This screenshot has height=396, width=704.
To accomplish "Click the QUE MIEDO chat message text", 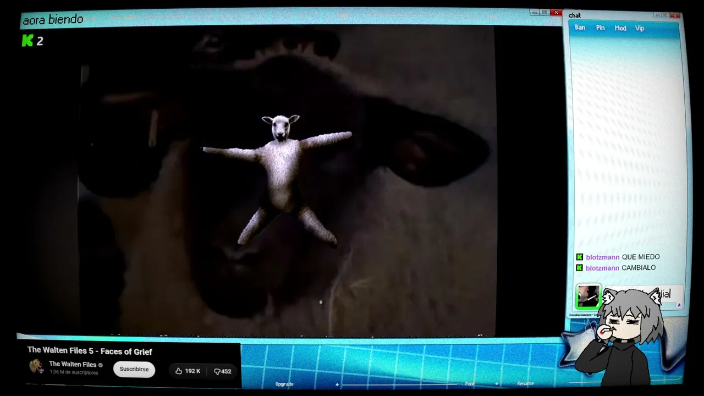I will (x=641, y=257).
